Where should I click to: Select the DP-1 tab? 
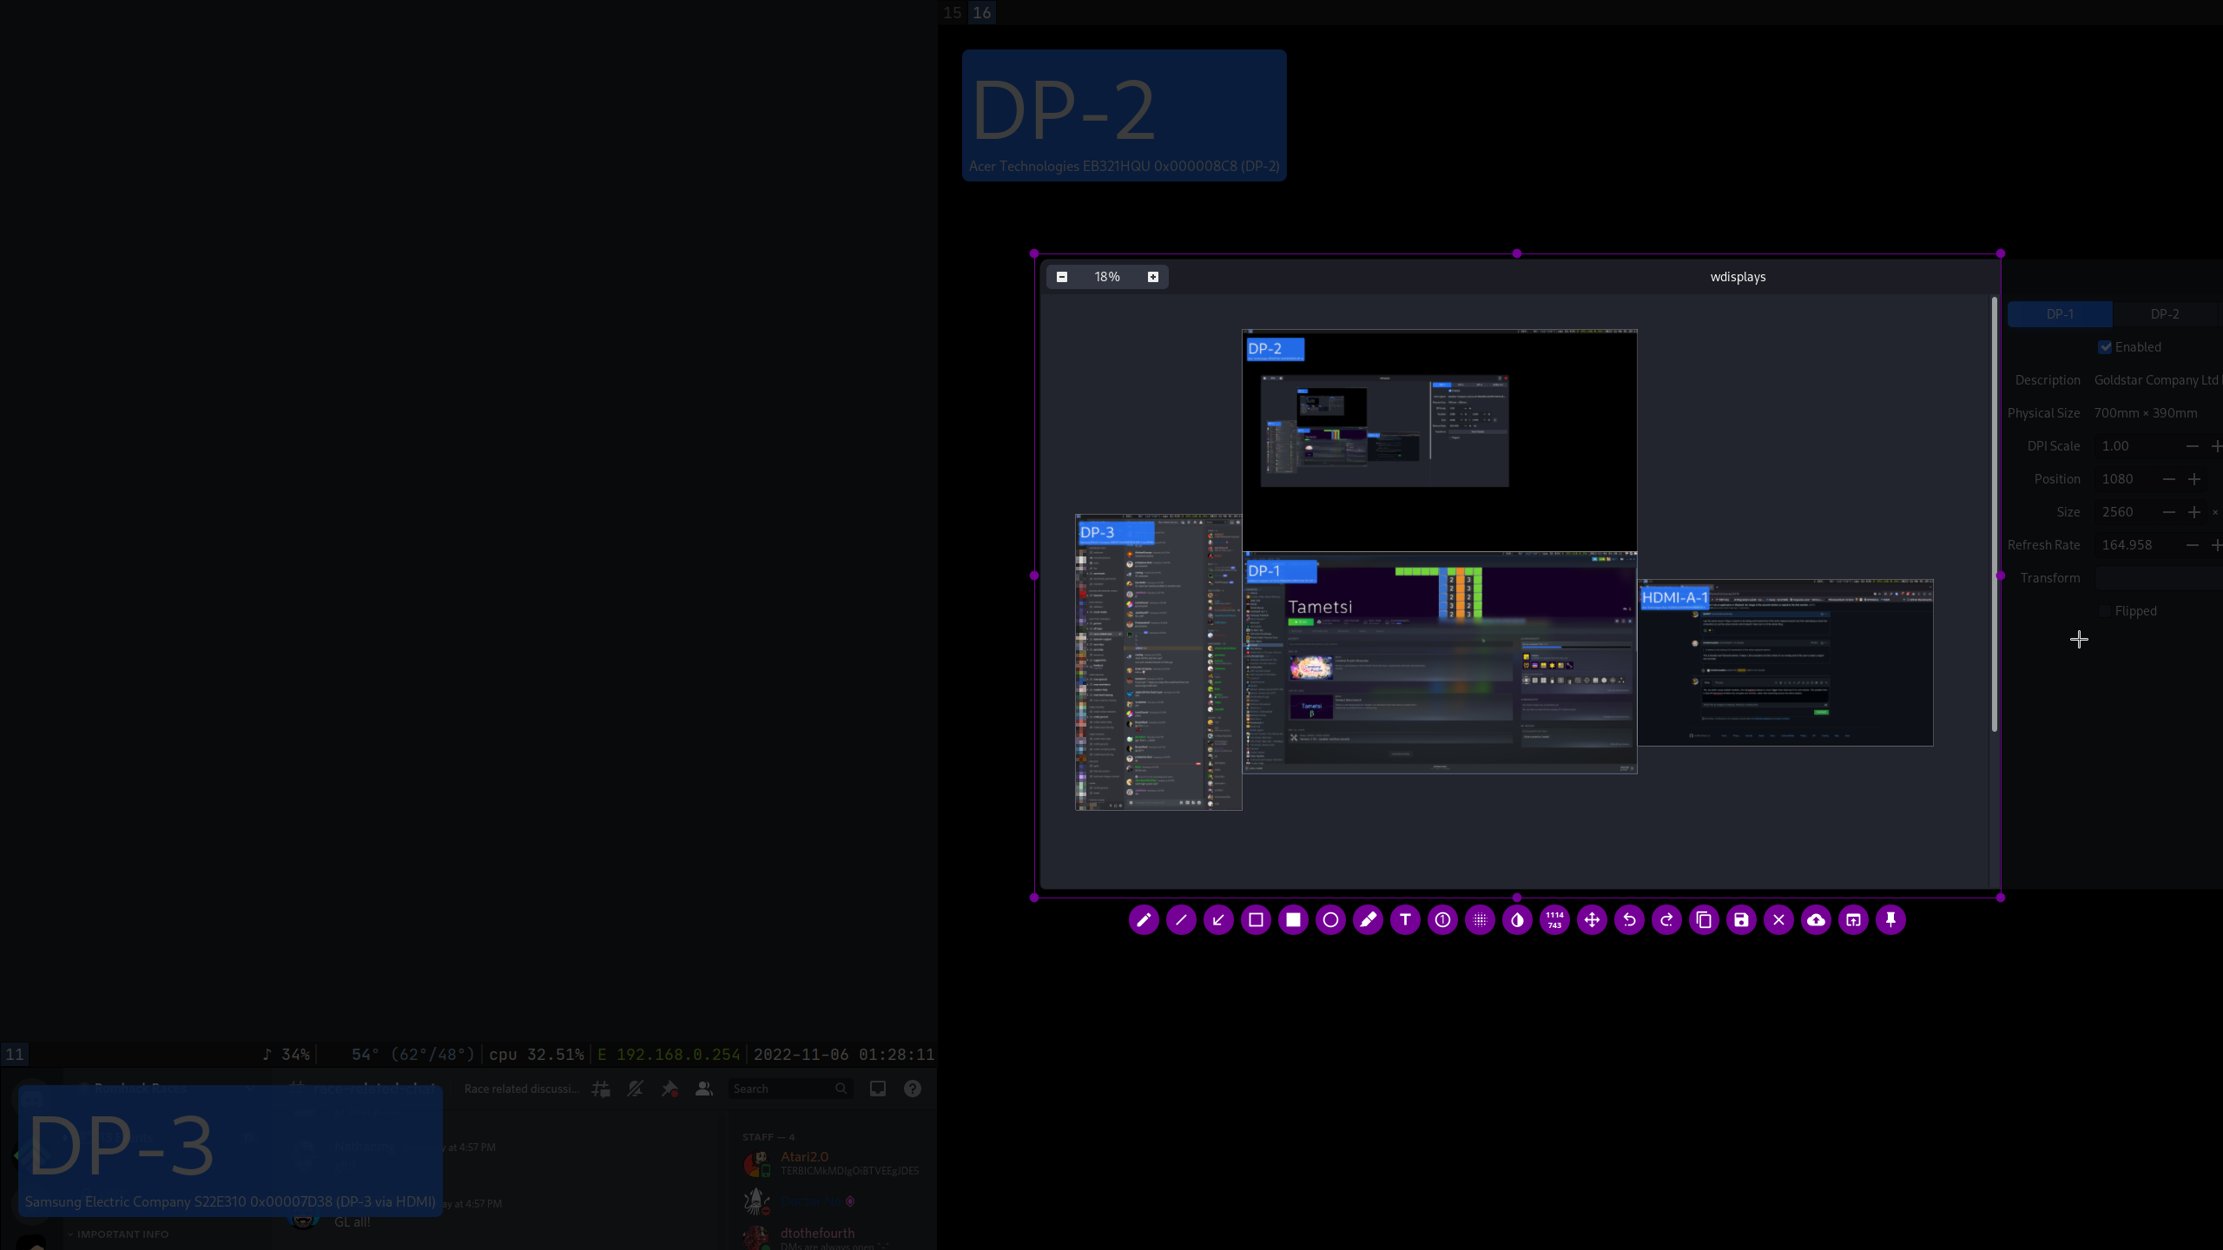[x=2060, y=314]
